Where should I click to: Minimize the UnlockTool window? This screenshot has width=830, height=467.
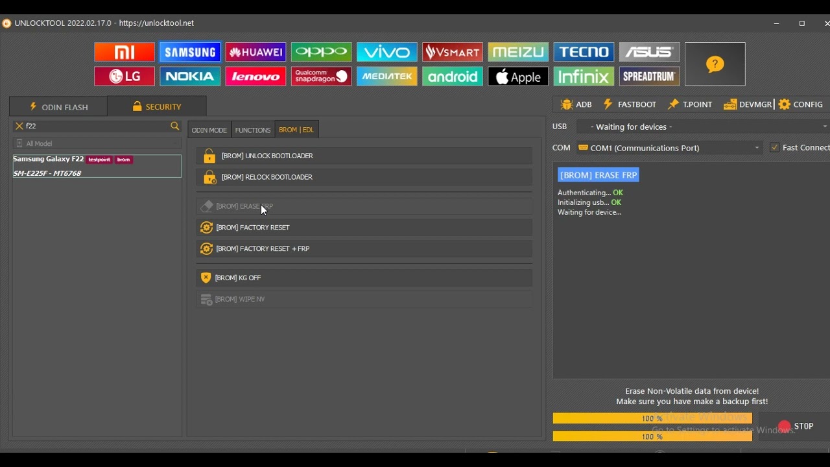click(x=776, y=23)
